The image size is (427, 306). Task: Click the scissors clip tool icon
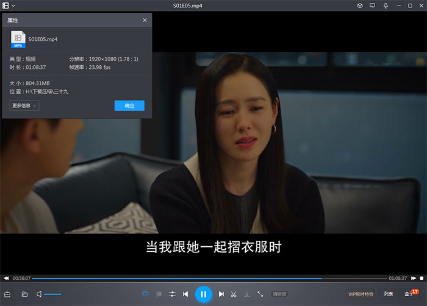click(234, 294)
